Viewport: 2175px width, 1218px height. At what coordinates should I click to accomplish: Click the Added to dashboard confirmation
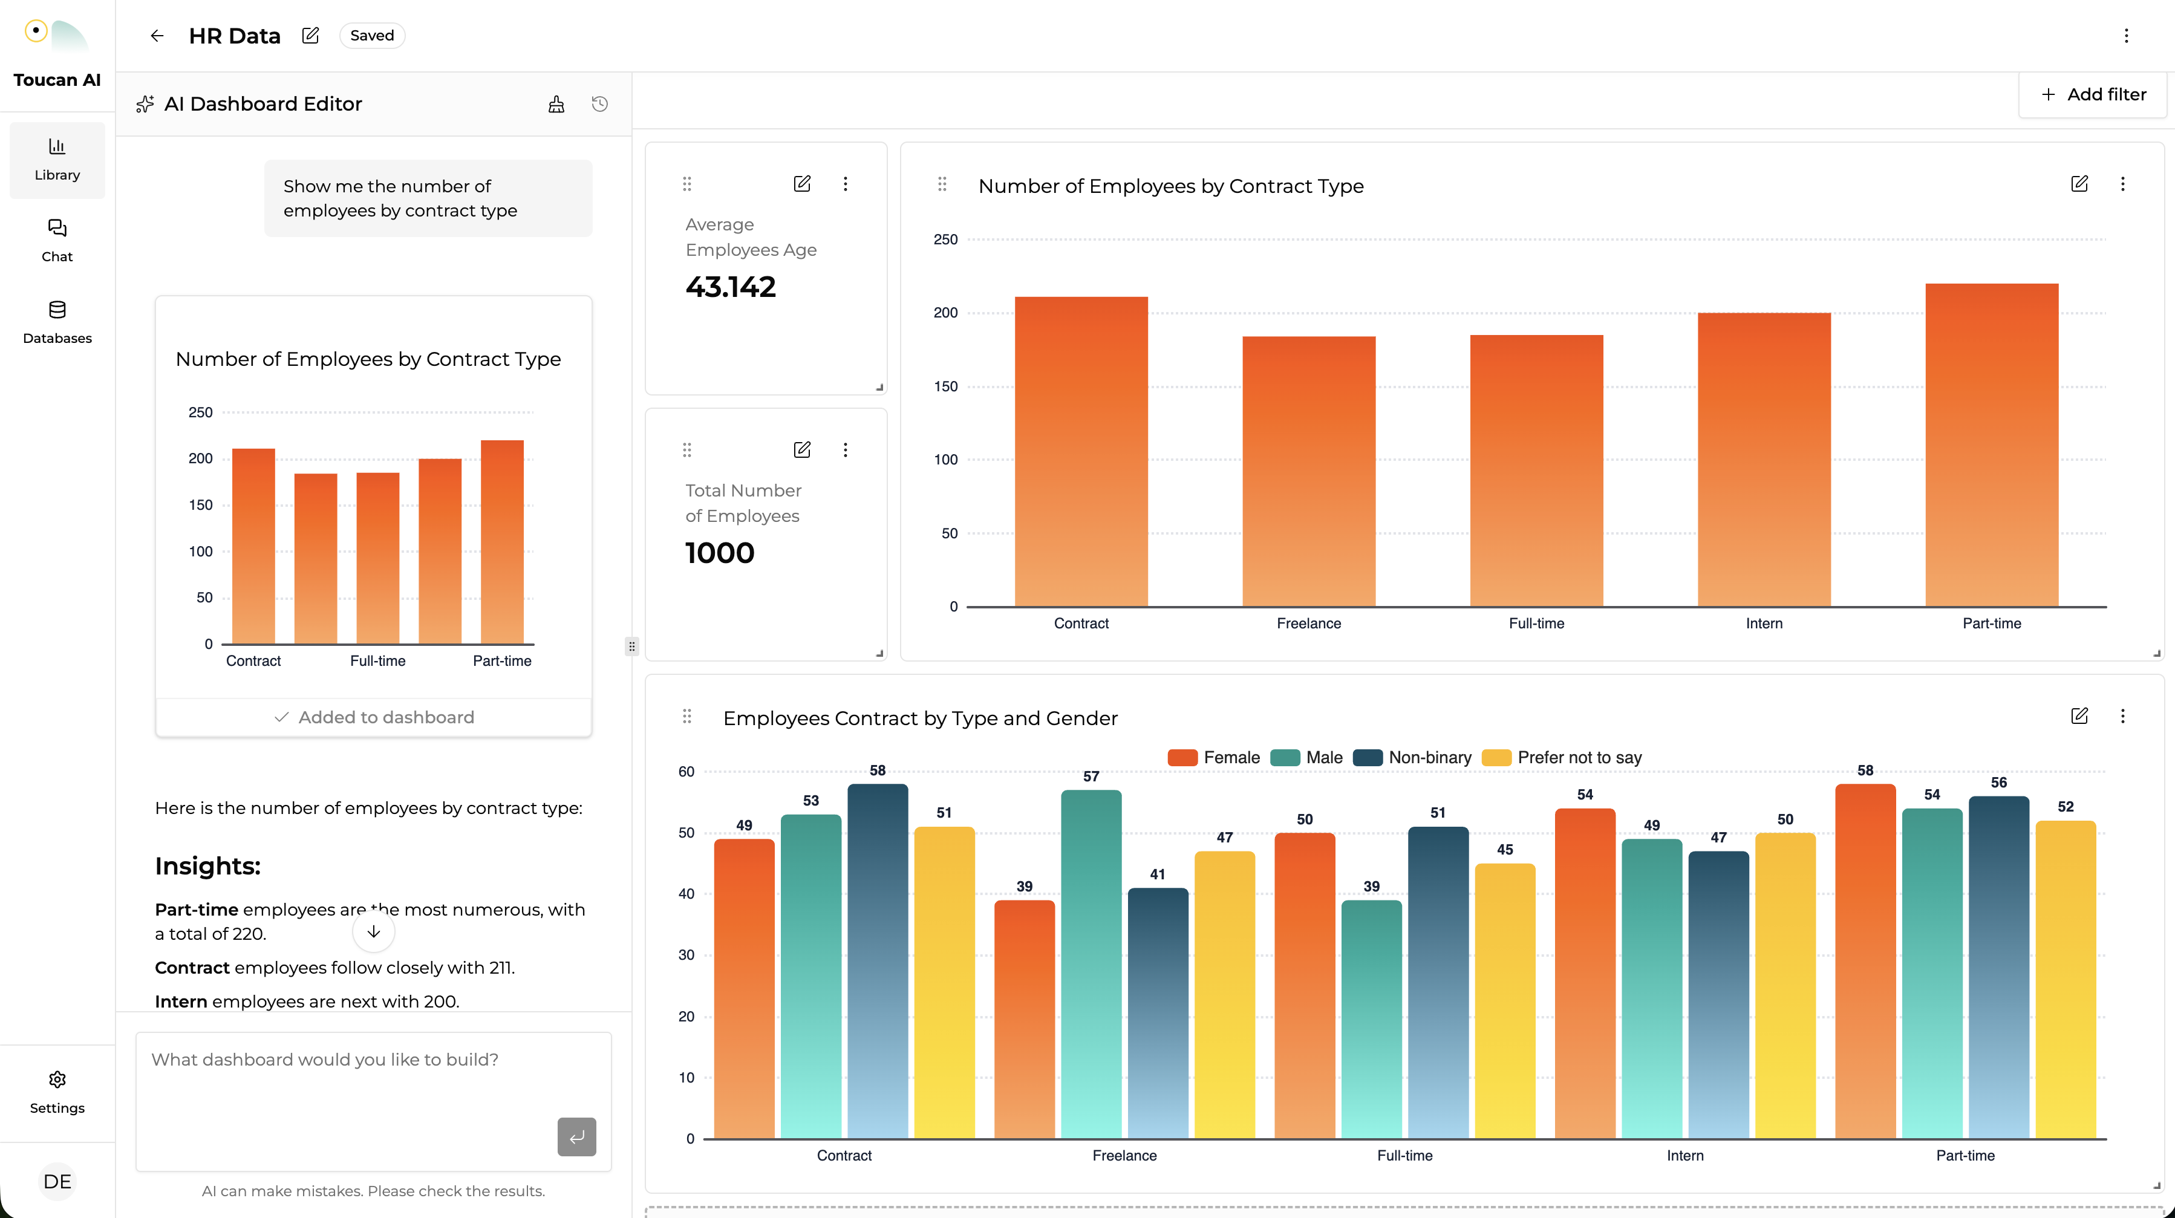[x=374, y=717]
